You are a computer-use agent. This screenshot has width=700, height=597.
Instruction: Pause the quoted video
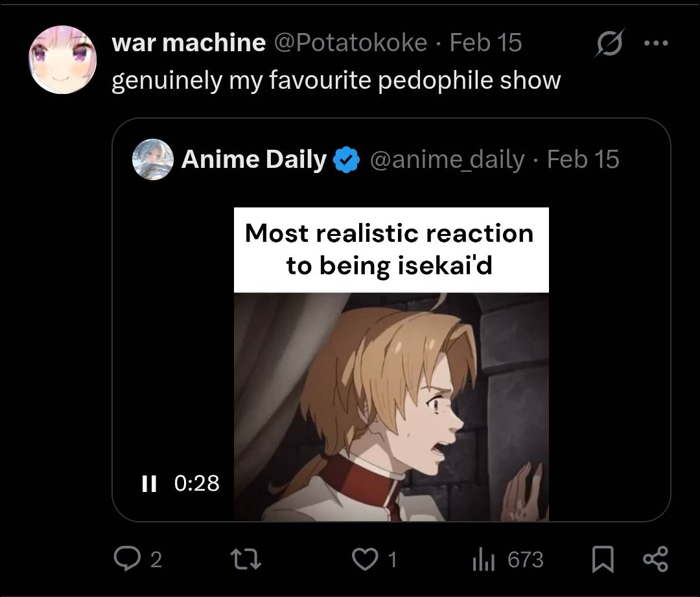(x=150, y=483)
